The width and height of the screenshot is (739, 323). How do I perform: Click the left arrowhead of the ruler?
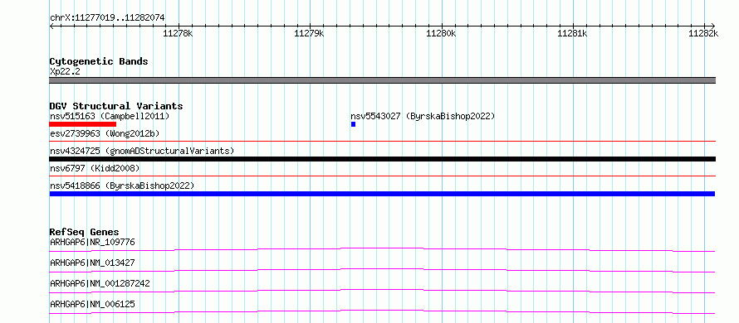pos(51,26)
